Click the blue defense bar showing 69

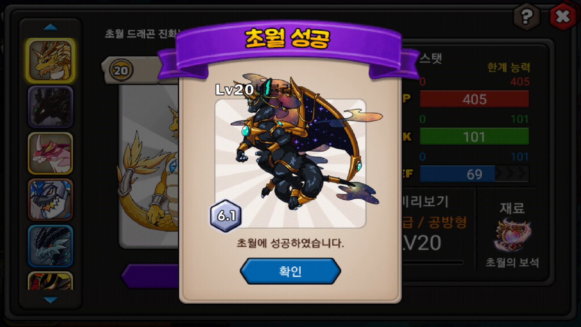coord(474,174)
